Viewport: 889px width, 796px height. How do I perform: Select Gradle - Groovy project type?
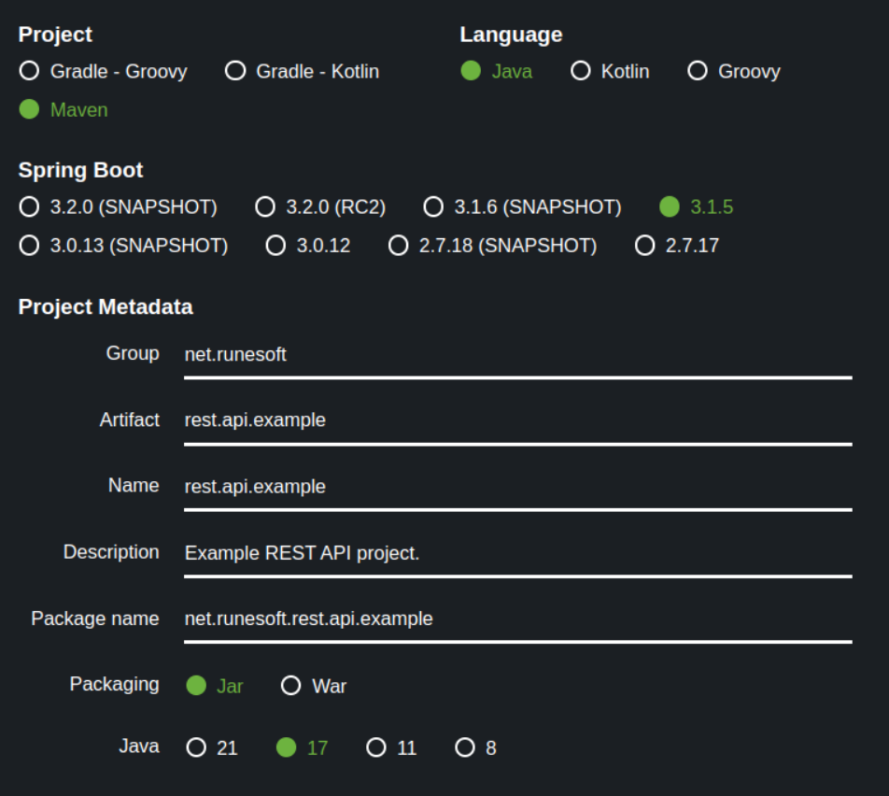[x=30, y=71]
